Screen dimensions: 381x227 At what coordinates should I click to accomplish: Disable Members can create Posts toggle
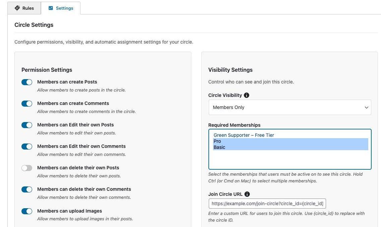click(x=27, y=82)
